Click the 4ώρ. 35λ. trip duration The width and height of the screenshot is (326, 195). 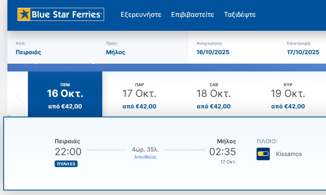145,149
